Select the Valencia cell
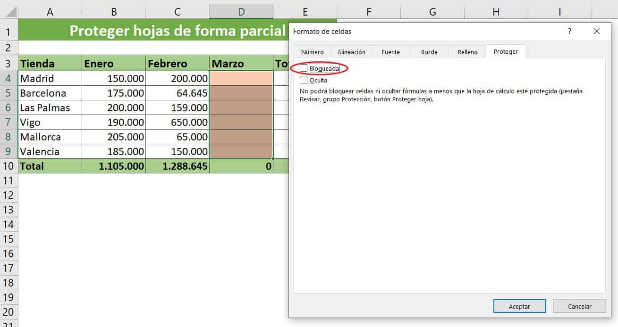The height and width of the screenshot is (327, 618). point(50,151)
